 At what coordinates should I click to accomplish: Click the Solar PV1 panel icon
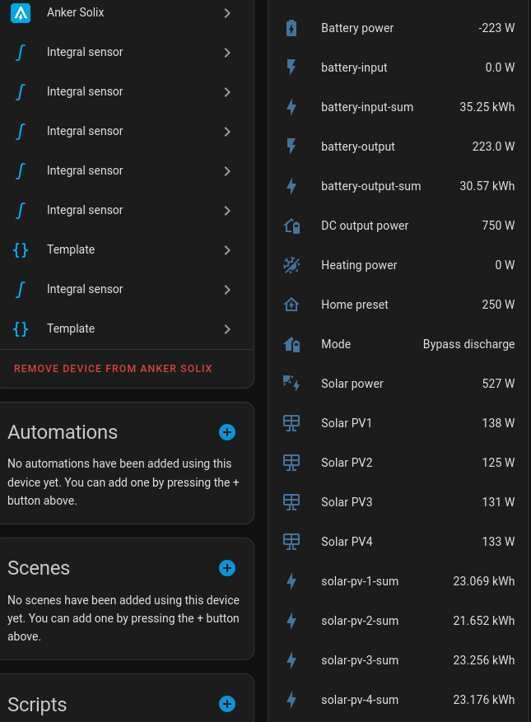tap(291, 423)
